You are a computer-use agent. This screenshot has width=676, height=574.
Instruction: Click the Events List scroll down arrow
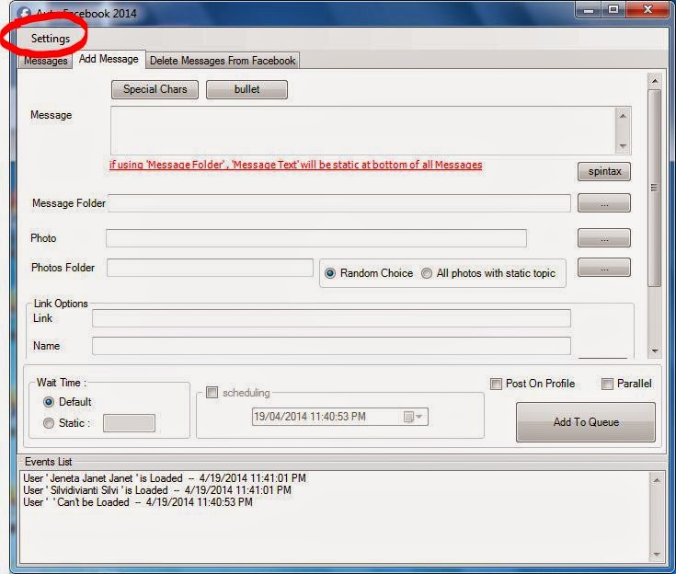(x=656, y=554)
